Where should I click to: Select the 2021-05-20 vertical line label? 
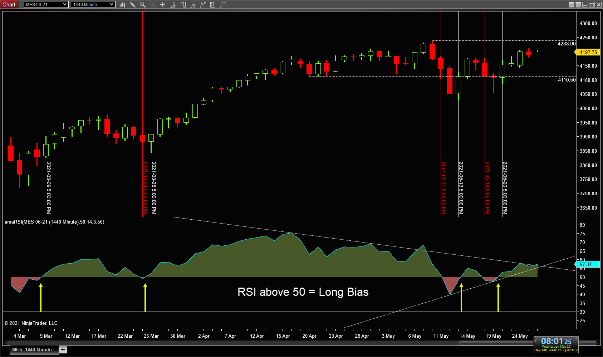coord(505,188)
